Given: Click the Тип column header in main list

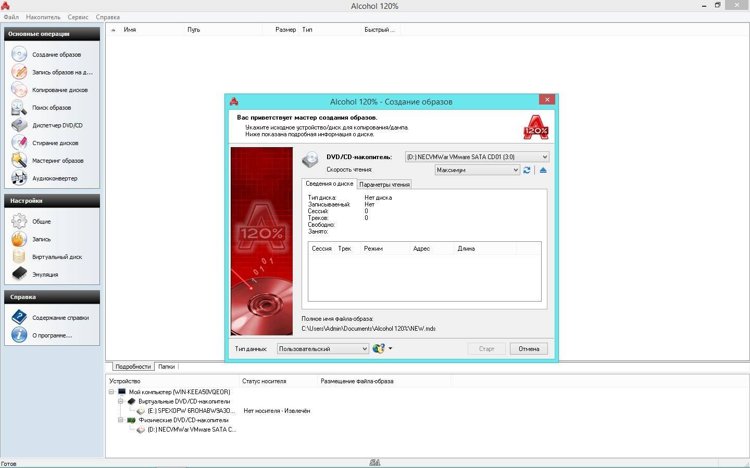Looking at the screenshot, I should [330, 30].
